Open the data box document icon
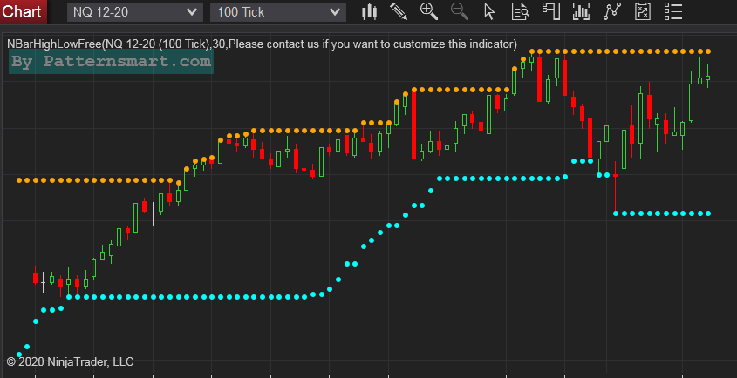The height and width of the screenshot is (378, 737). pos(521,11)
